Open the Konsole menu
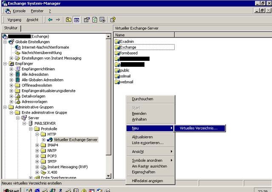Screen dimensions: 272x192 click(19, 11)
